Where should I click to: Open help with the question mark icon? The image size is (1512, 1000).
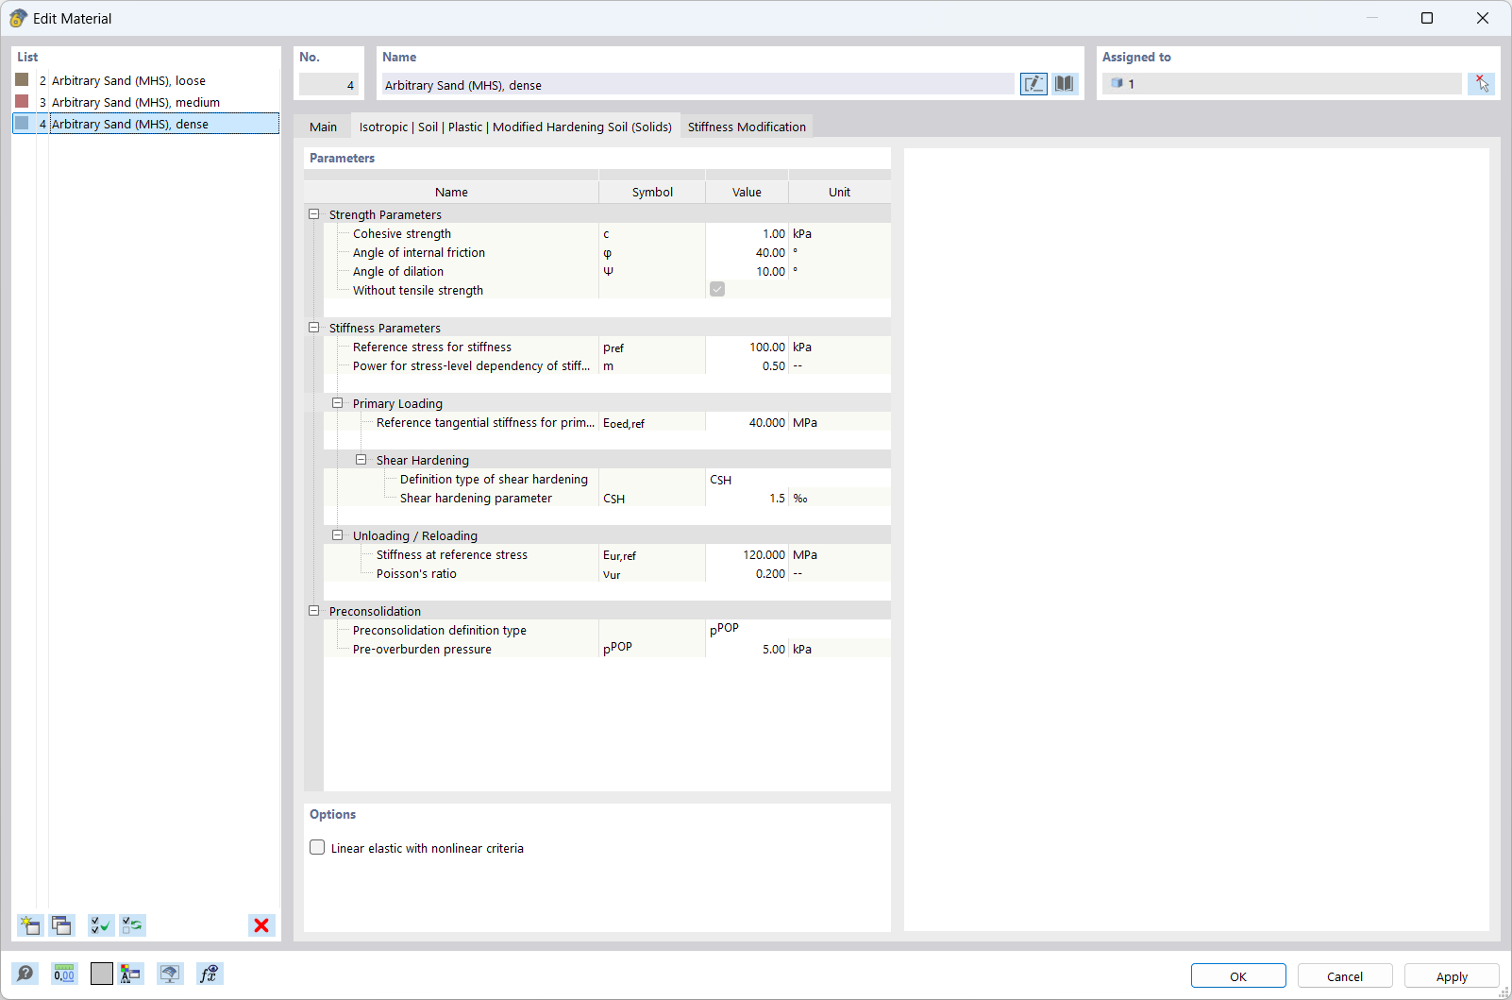point(25,974)
